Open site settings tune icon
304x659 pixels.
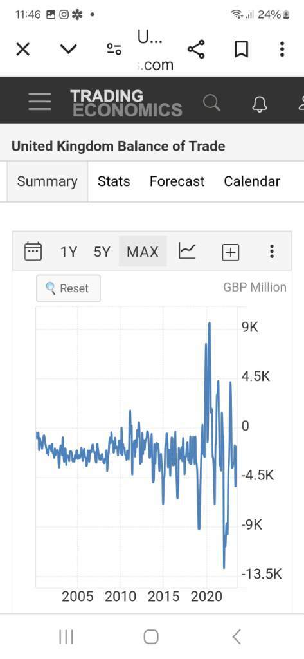(113, 49)
